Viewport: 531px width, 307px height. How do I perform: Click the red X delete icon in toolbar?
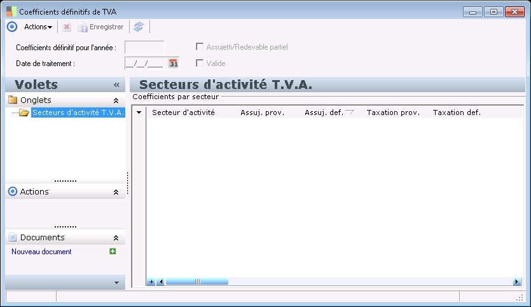67,27
